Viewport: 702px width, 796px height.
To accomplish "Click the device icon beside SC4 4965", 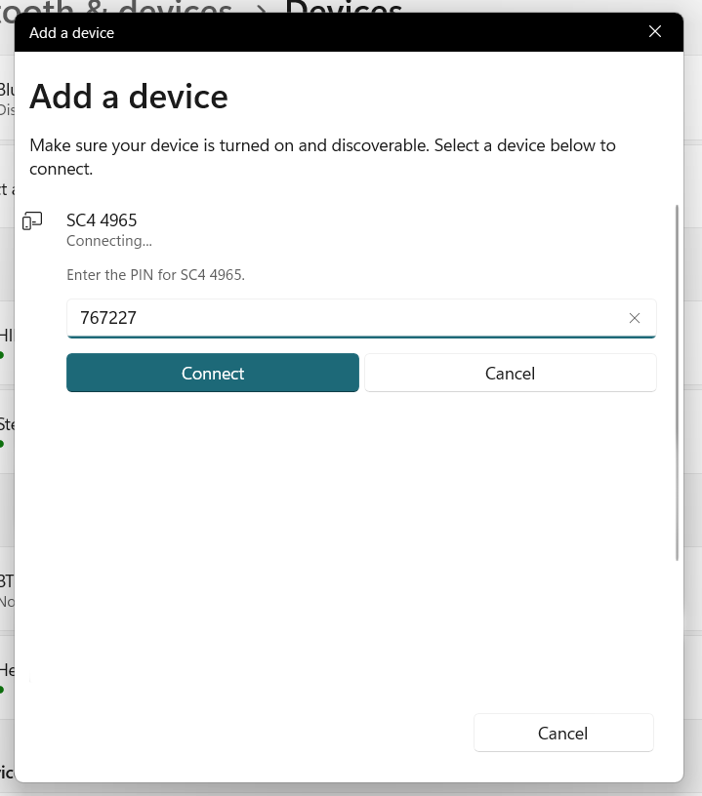I will tap(32, 221).
